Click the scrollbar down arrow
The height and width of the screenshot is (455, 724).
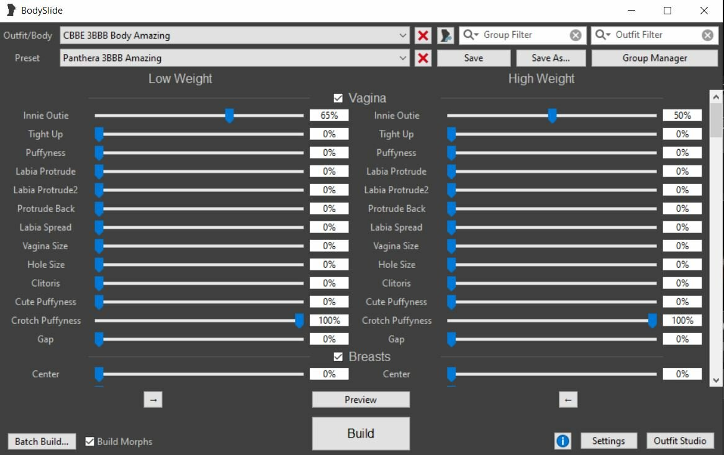click(x=716, y=380)
